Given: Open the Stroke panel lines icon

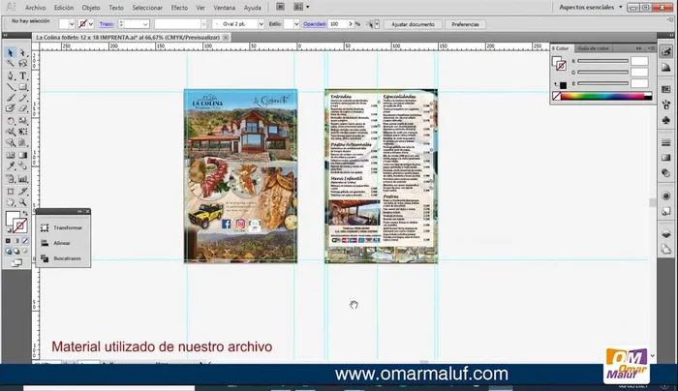Looking at the screenshot, I should click(x=666, y=142).
